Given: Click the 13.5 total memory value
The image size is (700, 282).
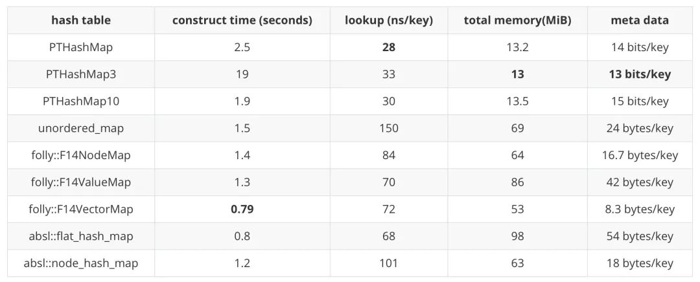Looking at the screenshot, I should [x=517, y=102].
